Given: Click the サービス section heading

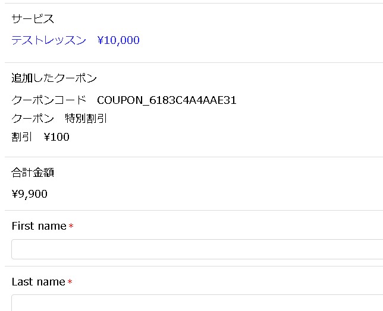Looking at the screenshot, I should point(33,19).
